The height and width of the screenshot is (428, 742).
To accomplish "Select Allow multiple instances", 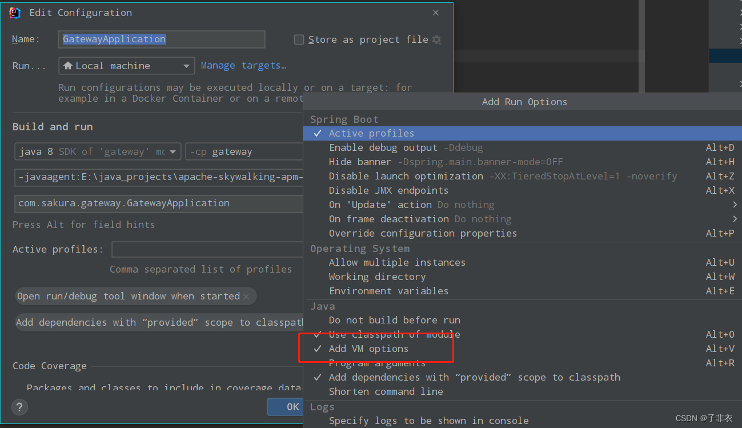I will (x=523, y=262).
